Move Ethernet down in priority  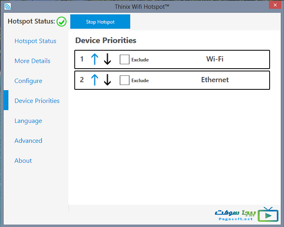tap(107, 80)
